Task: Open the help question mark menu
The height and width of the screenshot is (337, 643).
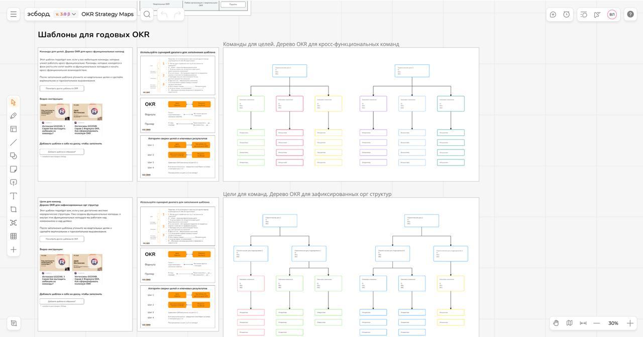Action: coord(630,15)
